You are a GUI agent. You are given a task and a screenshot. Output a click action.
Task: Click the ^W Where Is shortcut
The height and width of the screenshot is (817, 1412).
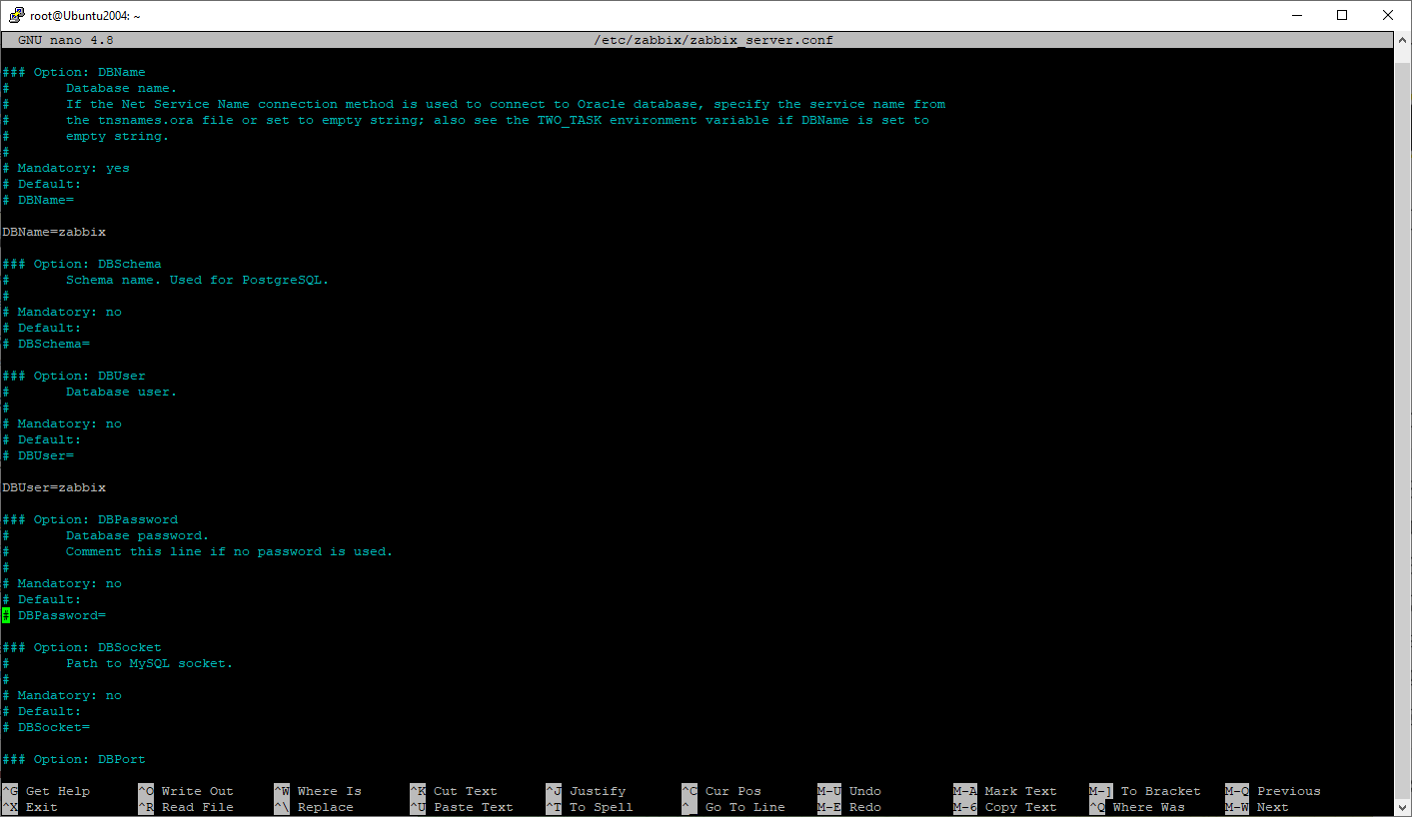tap(318, 791)
